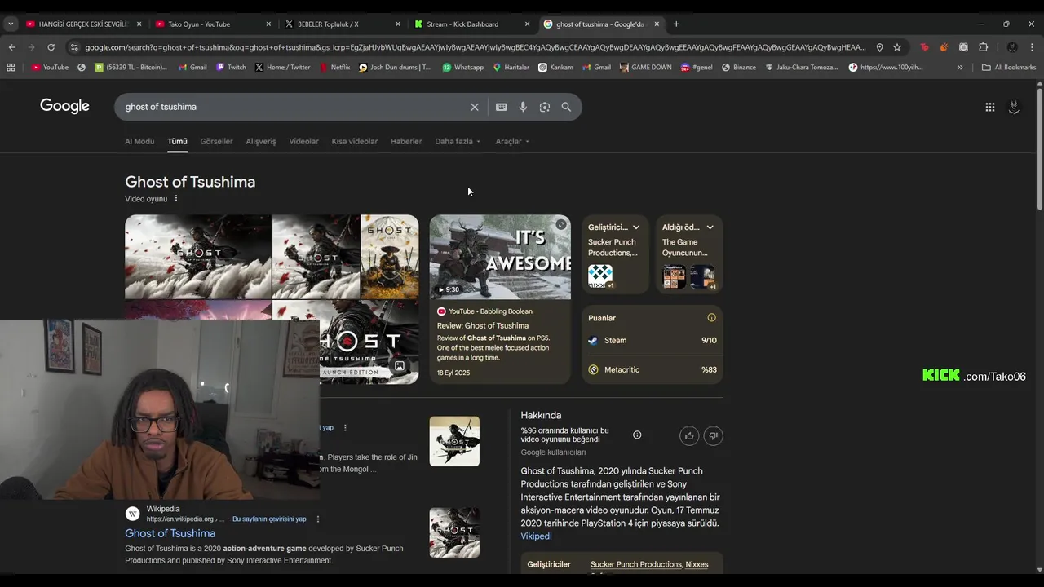This screenshot has width=1044, height=587.
Task: Expand the Aldığı ödüller card chevron
Action: 710,227
